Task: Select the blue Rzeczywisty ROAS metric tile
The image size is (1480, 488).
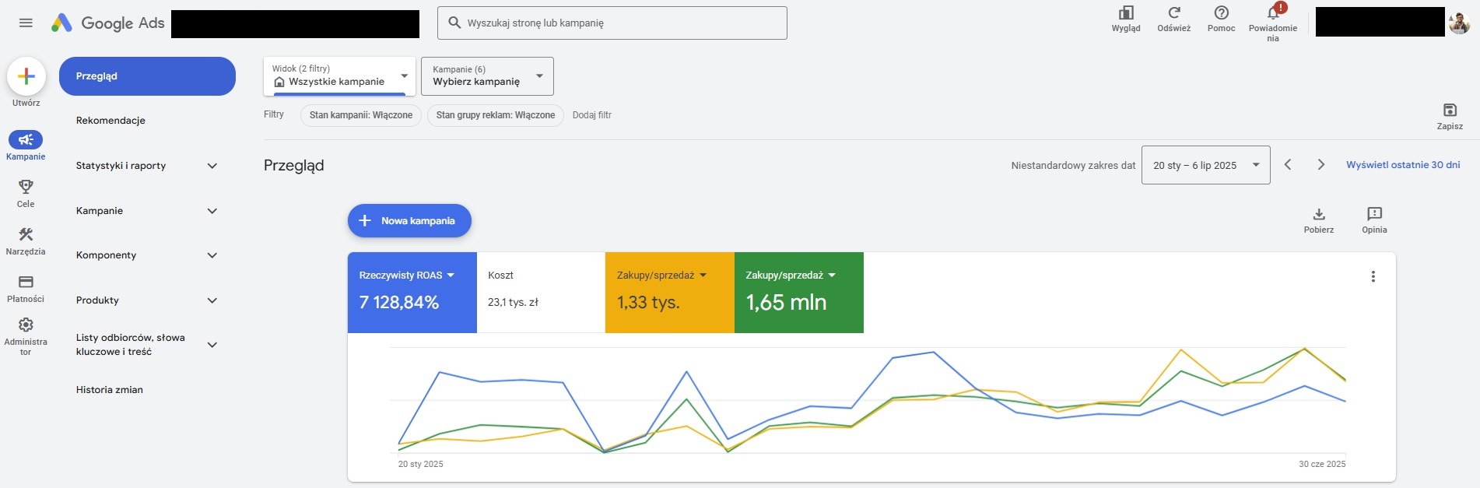Action: [x=412, y=293]
